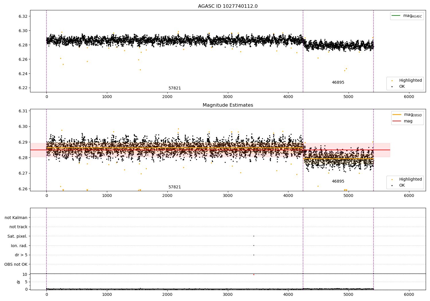Click the 46895 annotation in the middle plot

coord(338,181)
